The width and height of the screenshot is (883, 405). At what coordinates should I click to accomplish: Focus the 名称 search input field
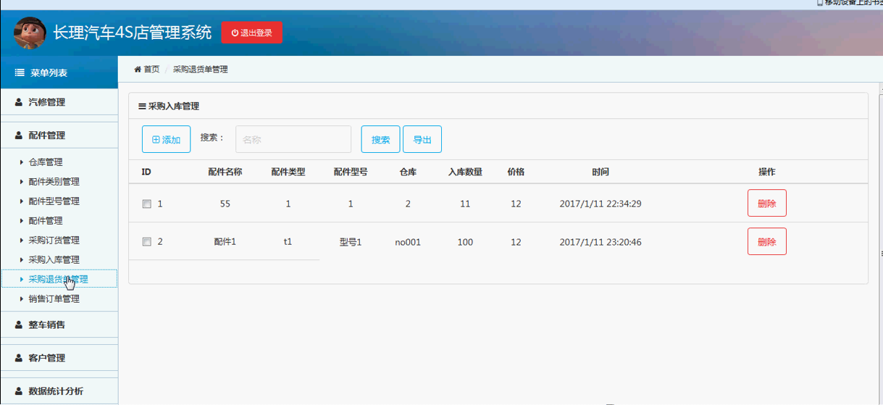293,139
